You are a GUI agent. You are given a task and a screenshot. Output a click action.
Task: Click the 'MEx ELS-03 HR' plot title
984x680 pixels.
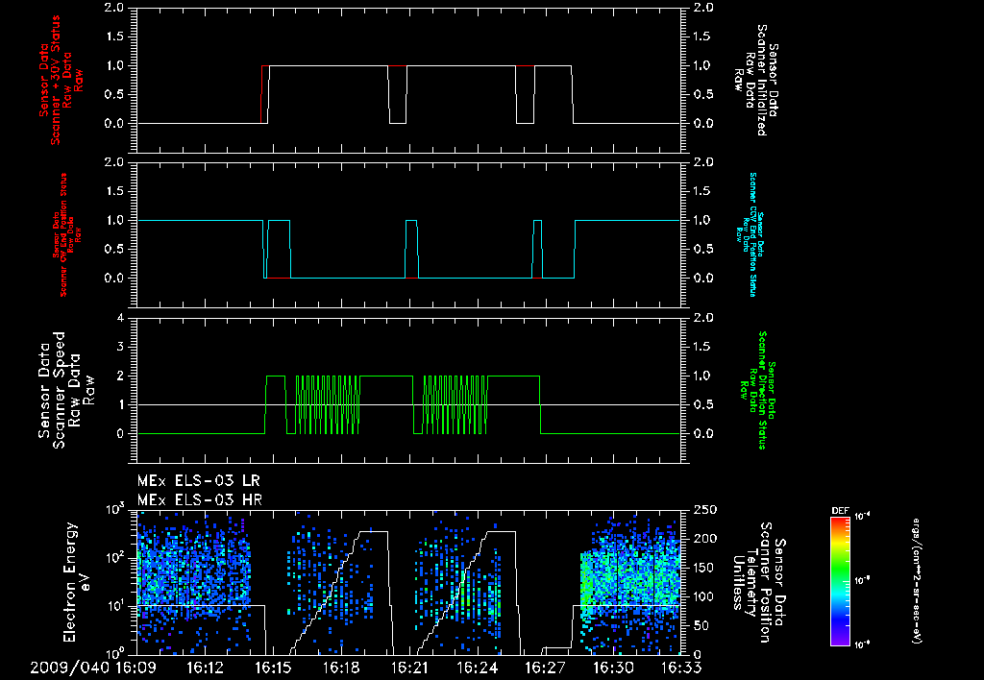[x=200, y=500]
